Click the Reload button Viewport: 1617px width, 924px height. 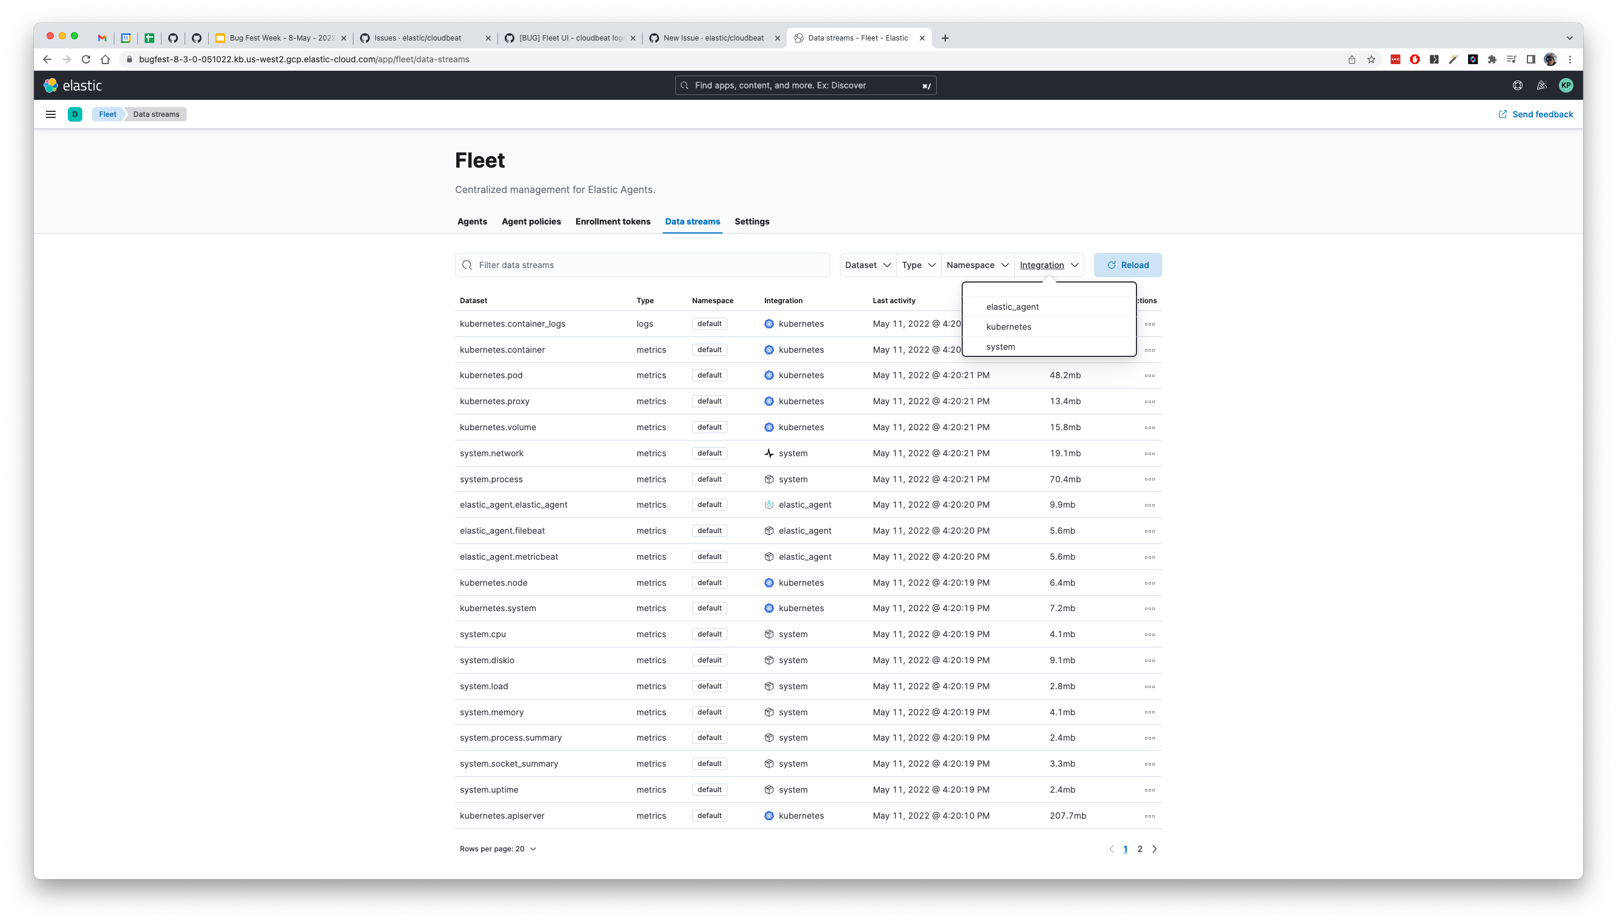point(1127,265)
